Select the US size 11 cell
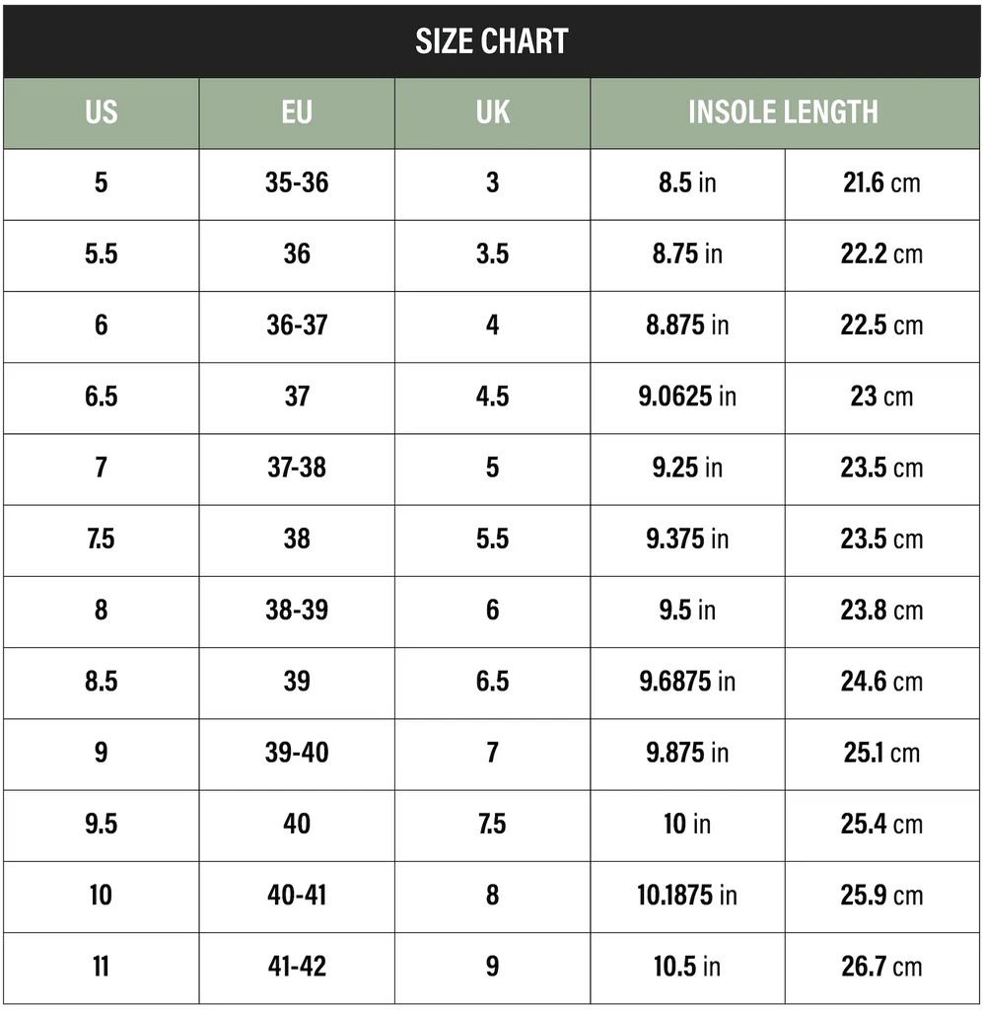 [101, 967]
